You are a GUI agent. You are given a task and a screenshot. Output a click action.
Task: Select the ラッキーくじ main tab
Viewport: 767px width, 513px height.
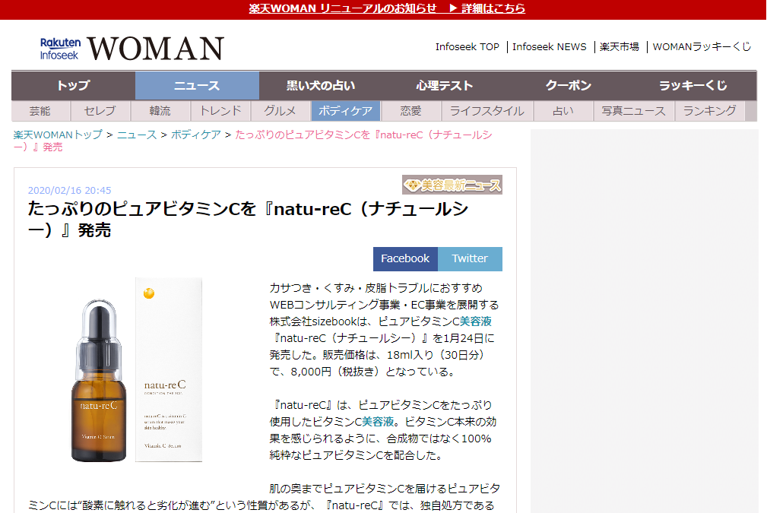tap(693, 85)
